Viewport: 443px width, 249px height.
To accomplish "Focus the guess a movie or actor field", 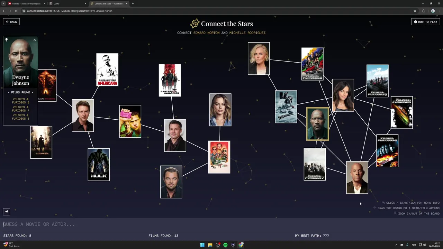I will (221, 224).
